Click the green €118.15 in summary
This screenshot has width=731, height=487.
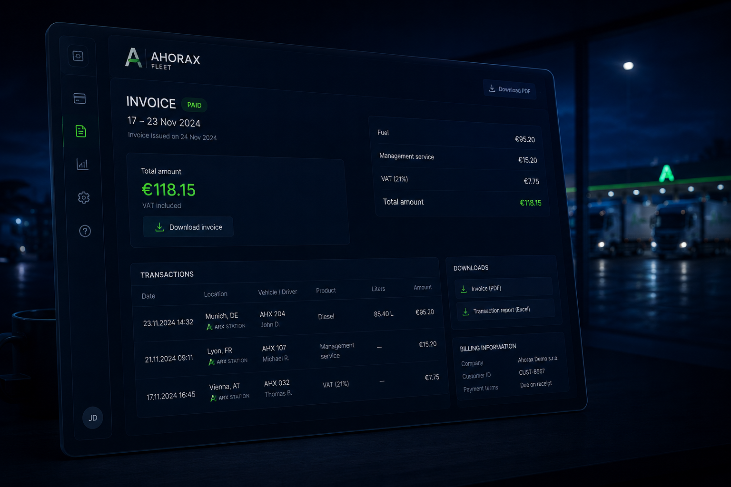point(531,203)
